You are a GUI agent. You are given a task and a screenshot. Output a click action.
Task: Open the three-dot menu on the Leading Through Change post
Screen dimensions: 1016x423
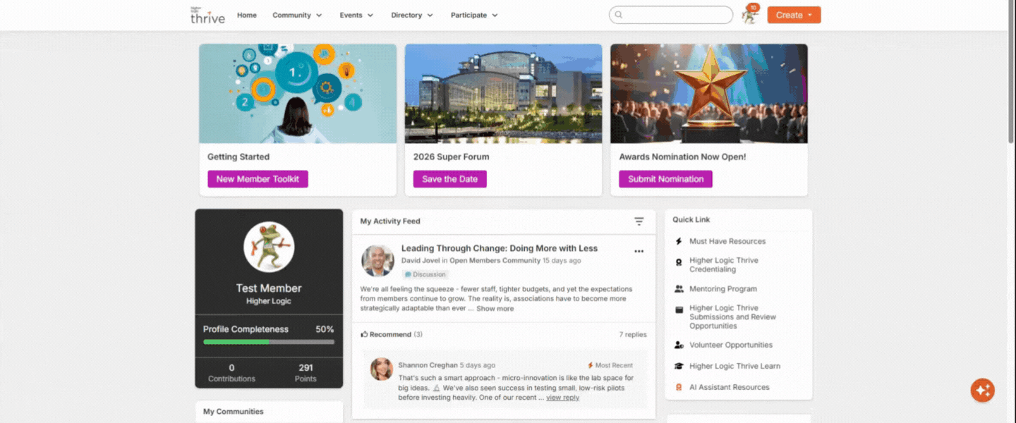(639, 251)
